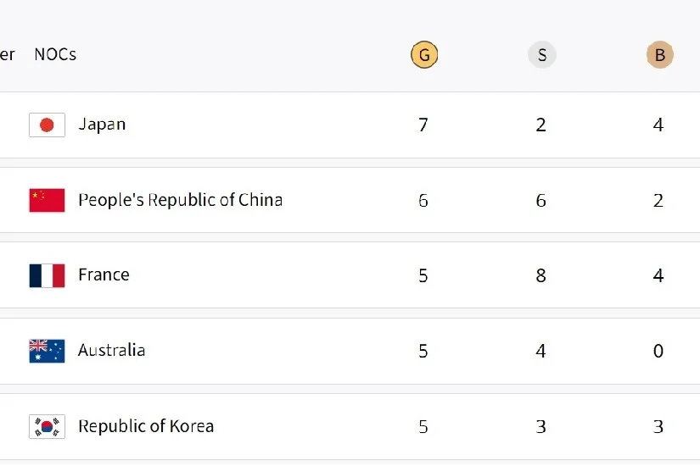Open the Japan country link
This screenshot has width=700, height=466.
point(102,125)
